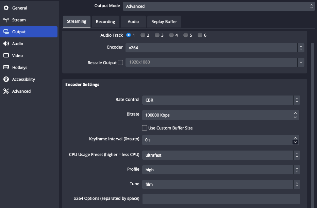This screenshot has height=208, width=317.
Task: Open the Replay Buffer tab
Action: 164,21
